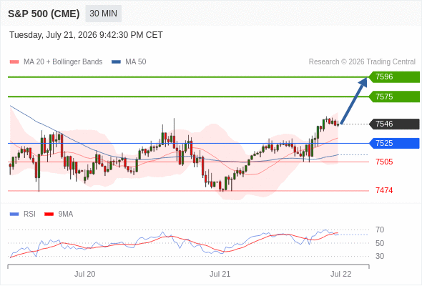Toggle the RSI legend label
This screenshot has width=422, height=286.
[x=29, y=214]
